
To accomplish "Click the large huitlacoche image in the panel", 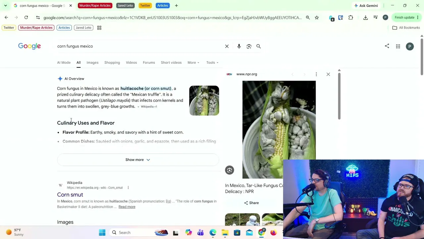I will (x=279, y=129).
